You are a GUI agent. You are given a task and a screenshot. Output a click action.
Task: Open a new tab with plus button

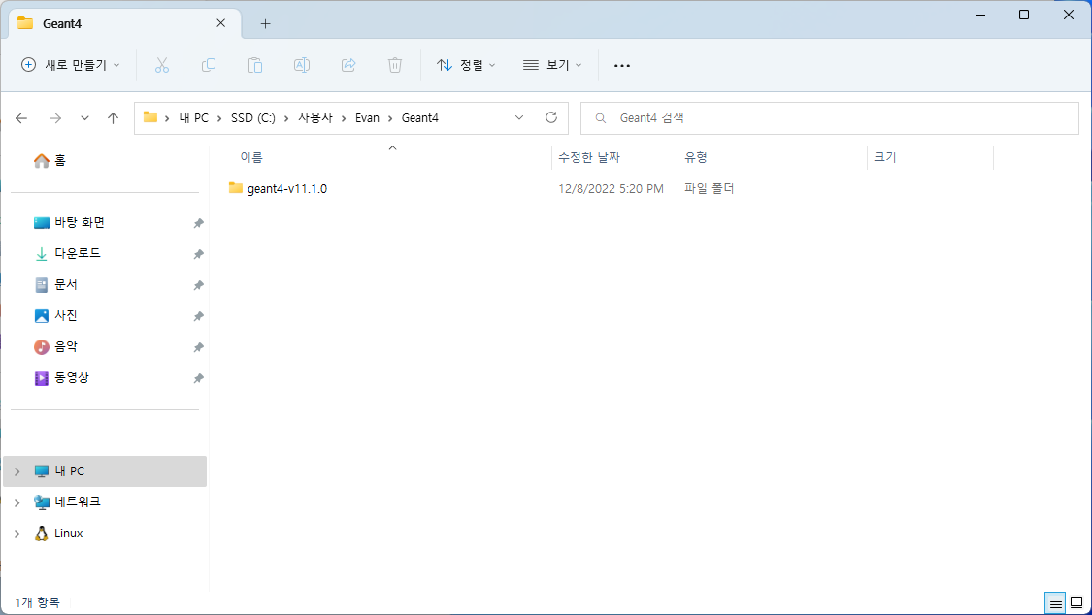265,23
